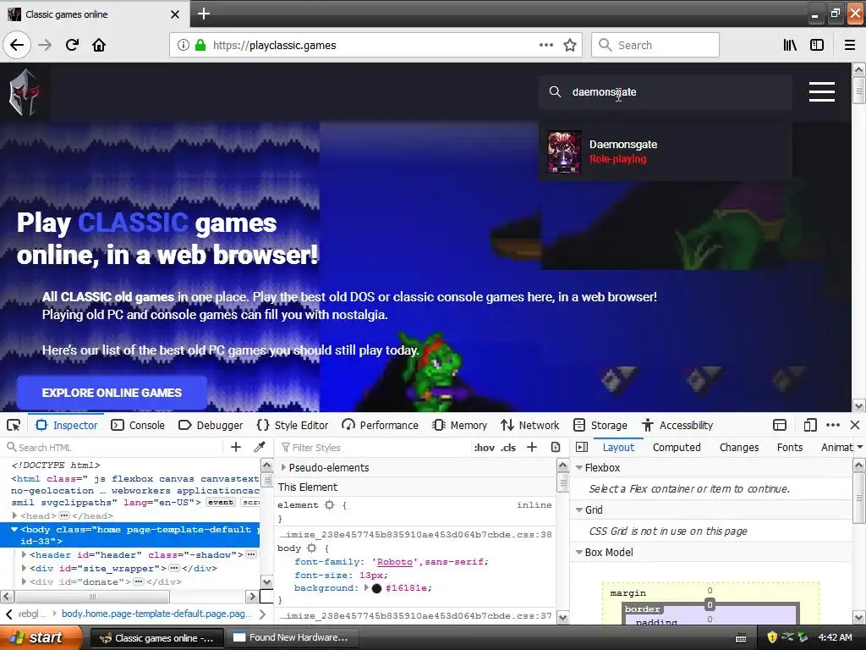Viewport: 866px width, 650px height.
Task: Click the site knight helmet logo
Action: 23,92
